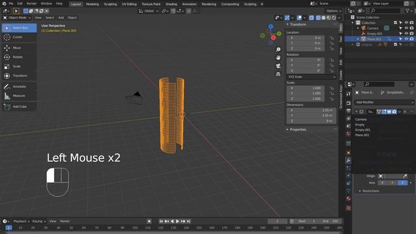Click the zoom magnifier viewport icon
This screenshot has height=234, width=416.
pyautogui.click(x=278, y=49)
